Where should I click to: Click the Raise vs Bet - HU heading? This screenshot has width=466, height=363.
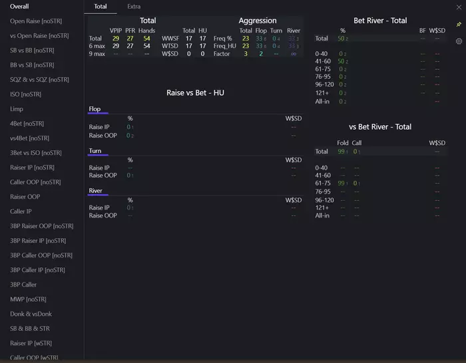195,93
